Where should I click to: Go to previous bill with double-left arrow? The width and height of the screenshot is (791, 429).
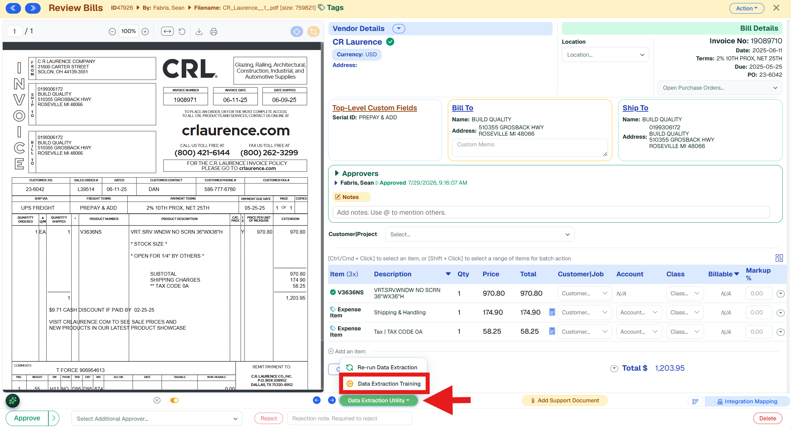click(13, 8)
